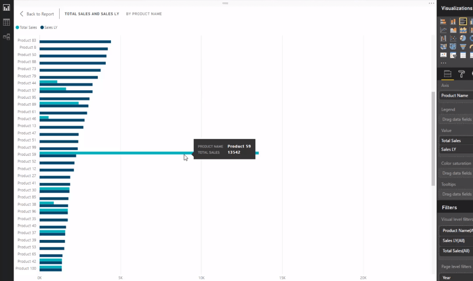
Task: Click the focus mode drag handle at top
Action: (x=225, y=3)
